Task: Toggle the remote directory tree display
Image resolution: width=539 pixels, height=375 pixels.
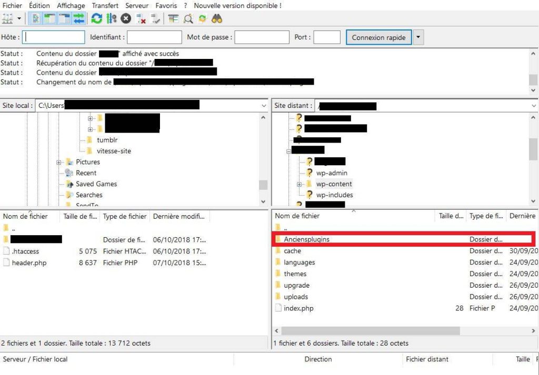Action: [64, 18]
